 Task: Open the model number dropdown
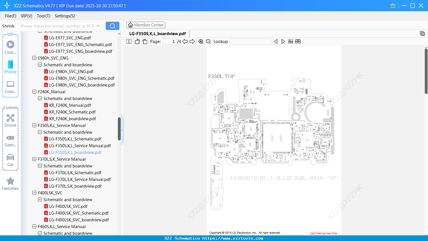(x=98, y=26)
